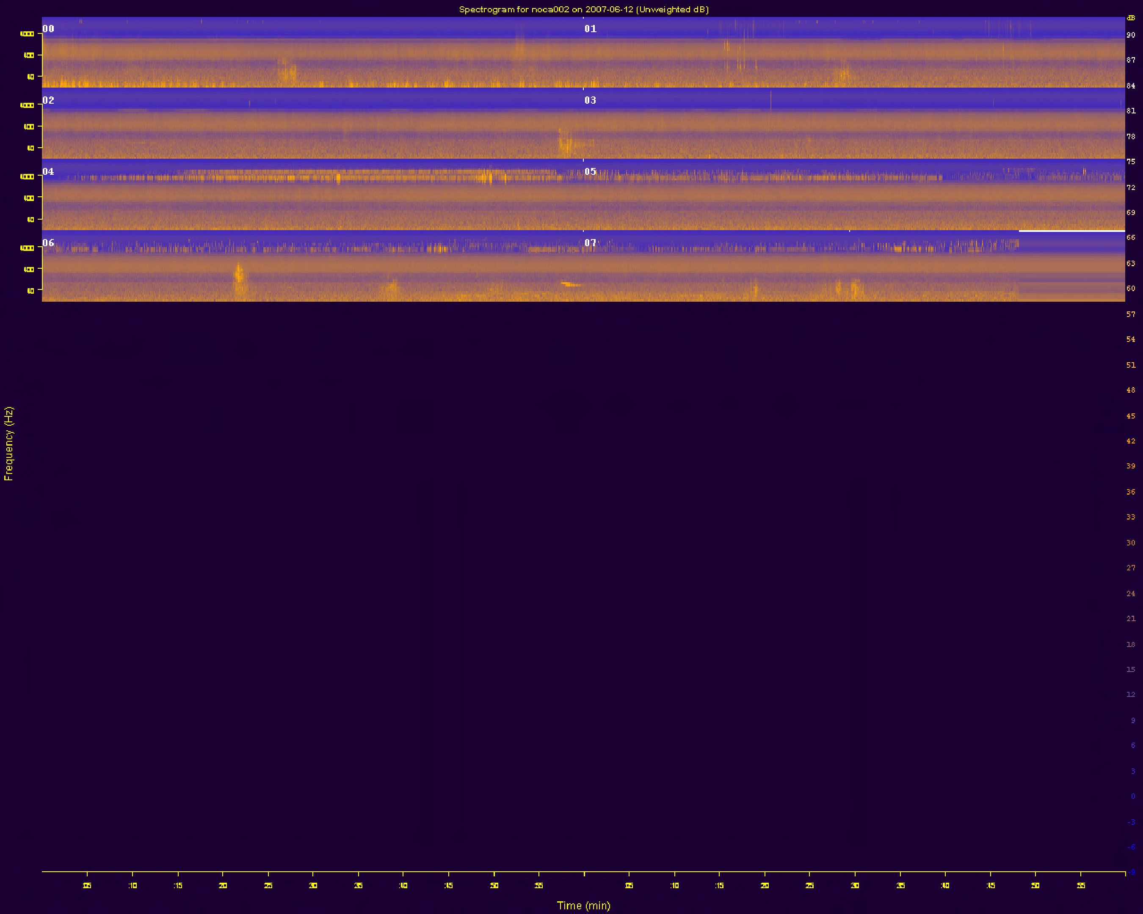Click the 33 value on the dB scale
Viewport: 1143px width, 914px height.
point(1131,517)
